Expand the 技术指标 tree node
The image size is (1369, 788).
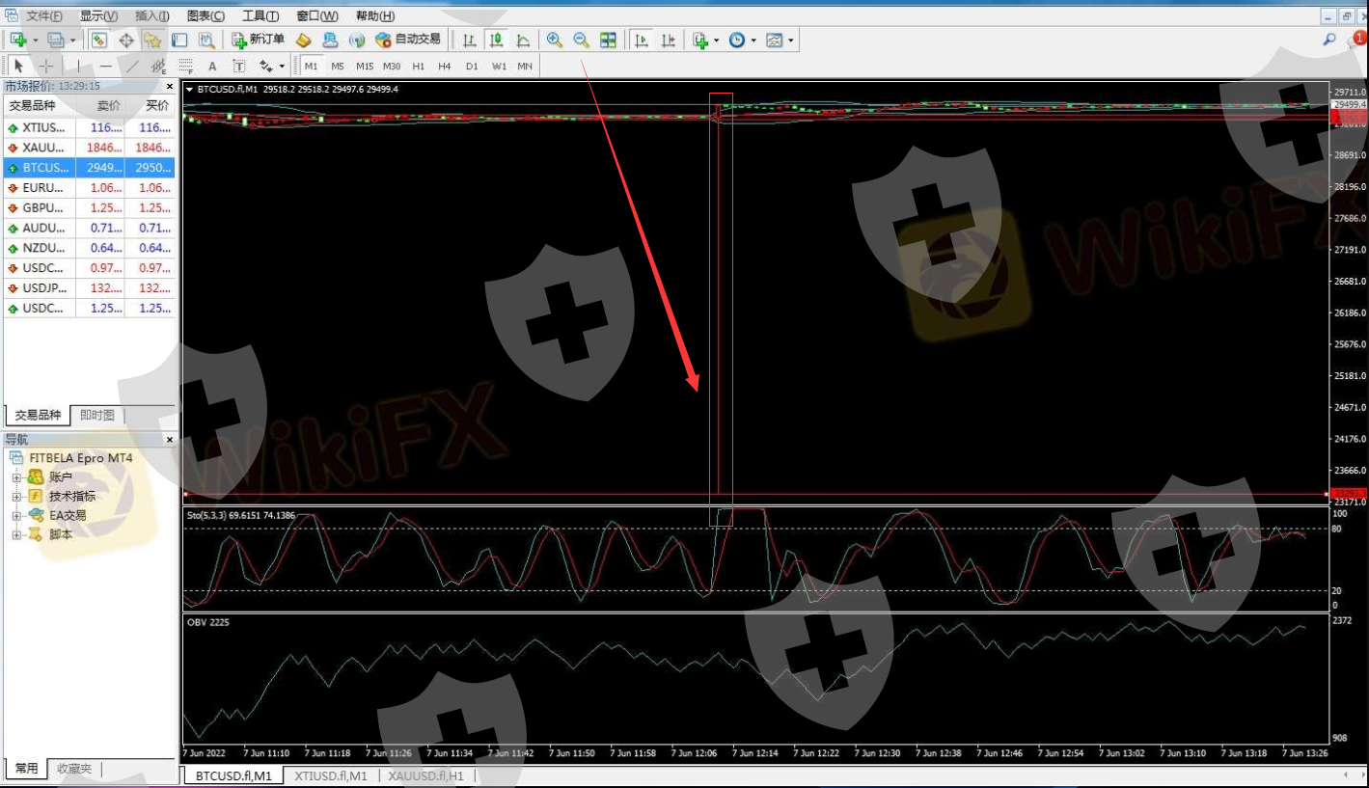(16, 496)
